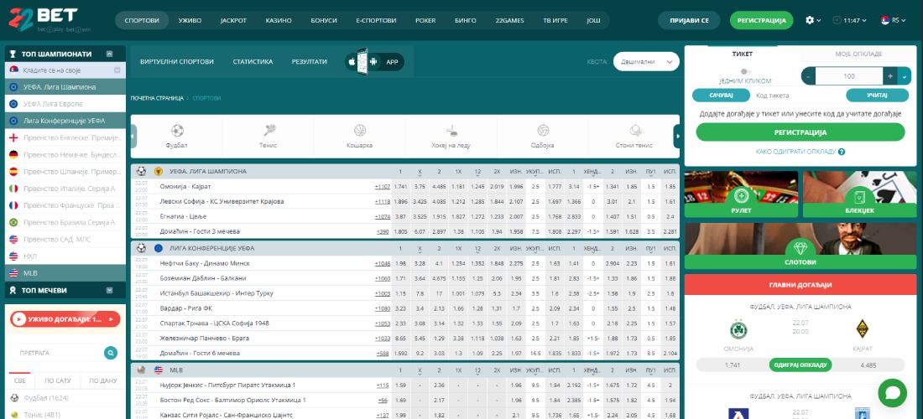Open БЛЕКЏЕК casino game tile
Screen dimensions: 923x419
click(x=859, y=194)
